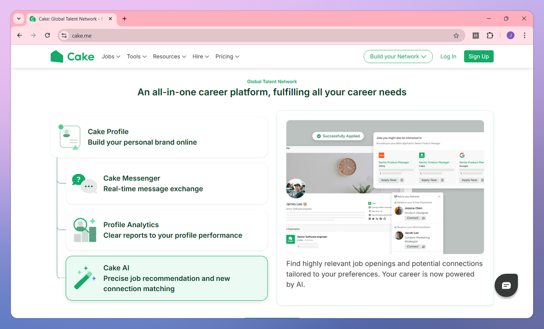This screenshot has height=329, width=544.
Task: Click the Cake logo in the header
Action: click(x=73, y=57)
